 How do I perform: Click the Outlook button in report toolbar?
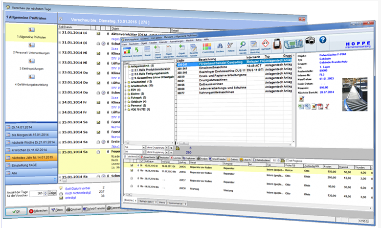[232, 160]
